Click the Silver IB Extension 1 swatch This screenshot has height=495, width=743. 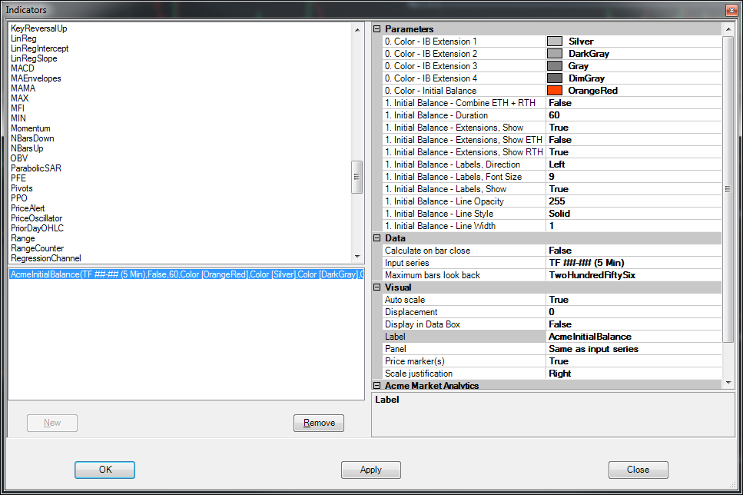tap(554, 42)
